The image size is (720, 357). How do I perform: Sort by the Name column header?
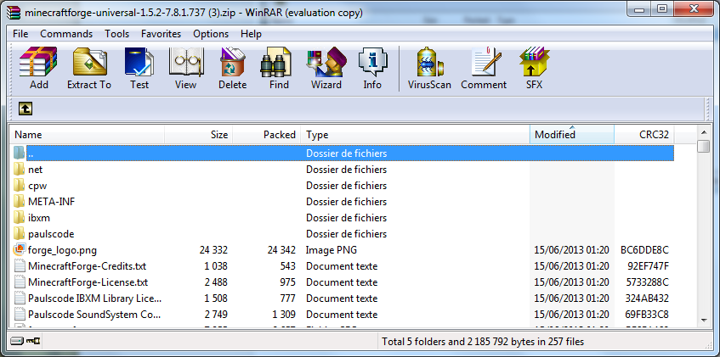[x=88, y=135]
